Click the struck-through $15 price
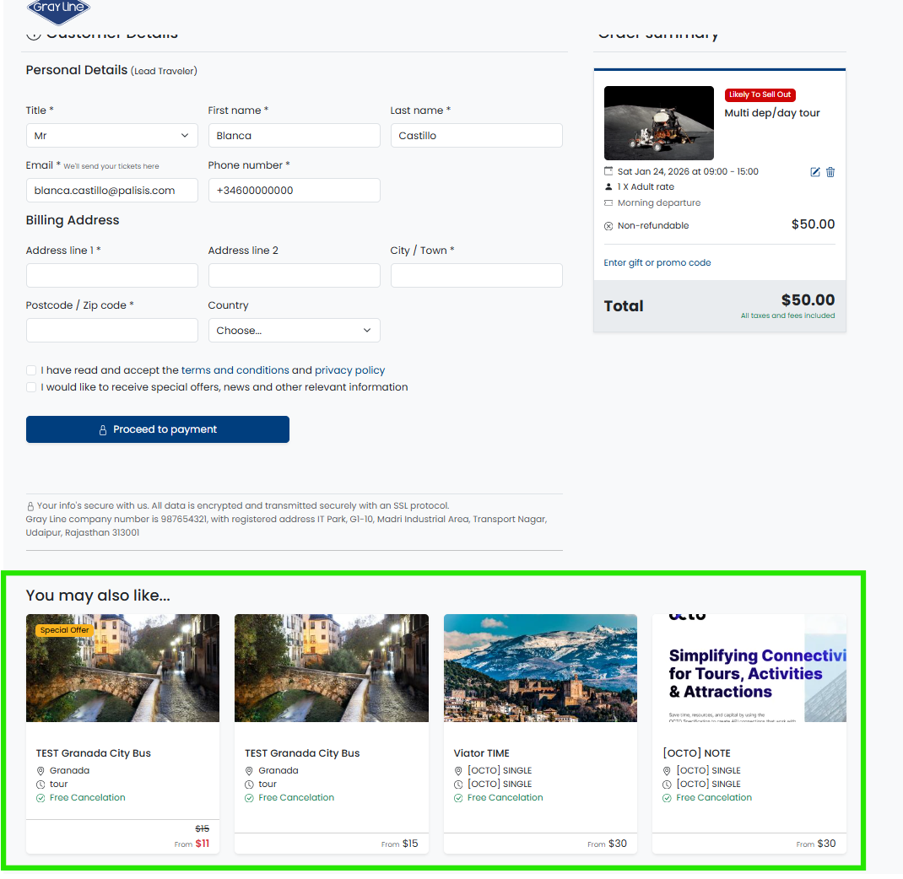Viewport: 903px width, 879px height. coord(203,829)
